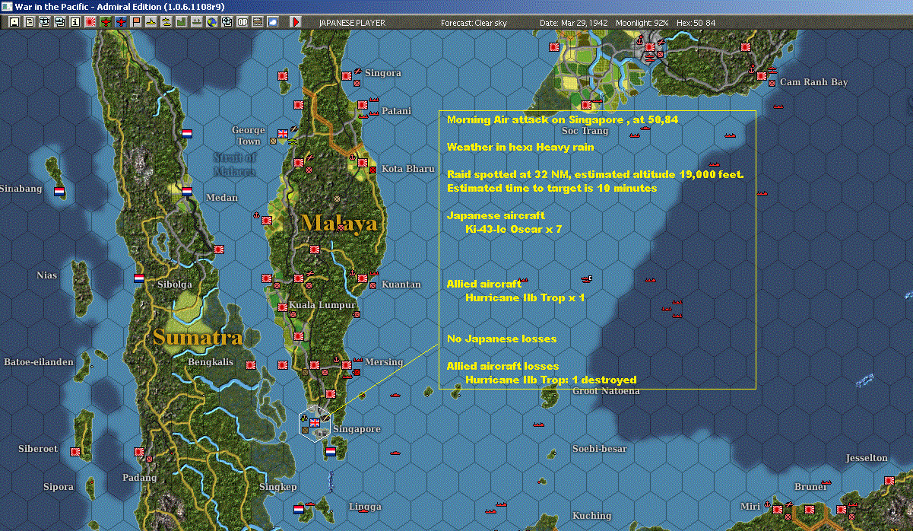Select the Japanese flag at Kota Bharu
Viewport: 913px width, 531px height.
coord(363,161)
